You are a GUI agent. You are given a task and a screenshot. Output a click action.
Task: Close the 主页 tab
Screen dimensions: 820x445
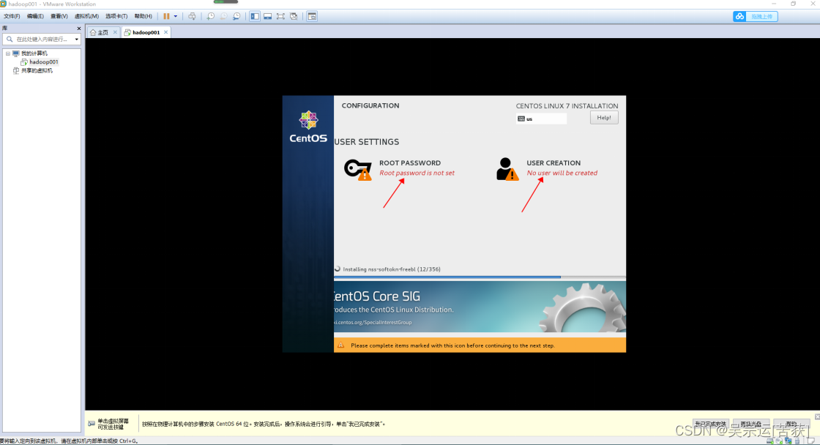115,32
